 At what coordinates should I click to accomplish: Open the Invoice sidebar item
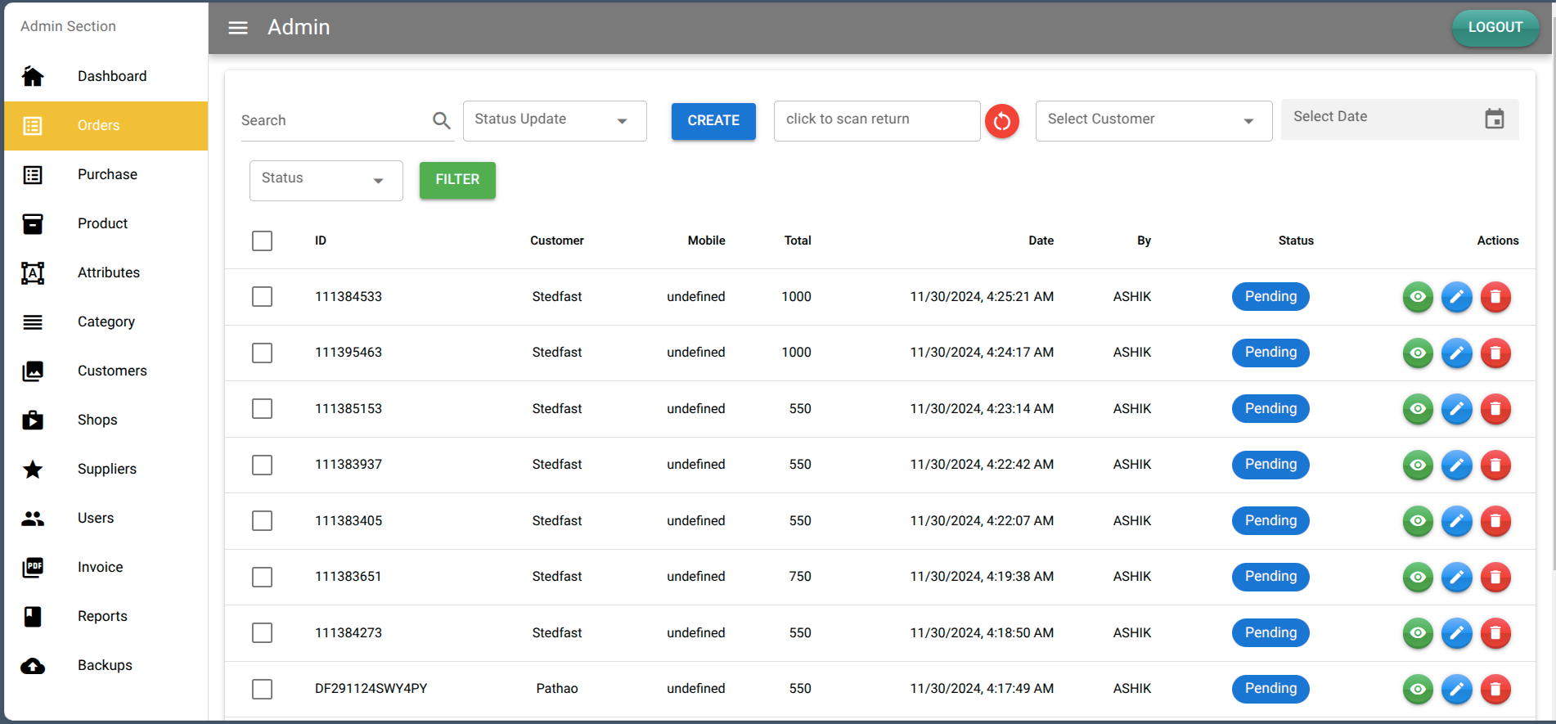coord(100,567)
